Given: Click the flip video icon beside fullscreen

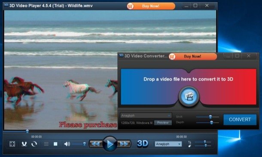Looking at the screenshot, I should [24, 144].
